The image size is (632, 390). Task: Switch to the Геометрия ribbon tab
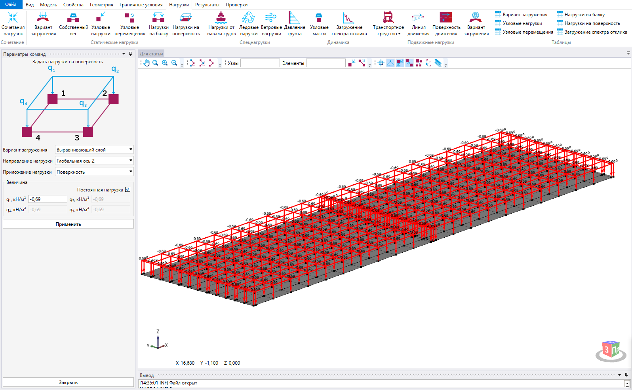click(x=101, y=5)
